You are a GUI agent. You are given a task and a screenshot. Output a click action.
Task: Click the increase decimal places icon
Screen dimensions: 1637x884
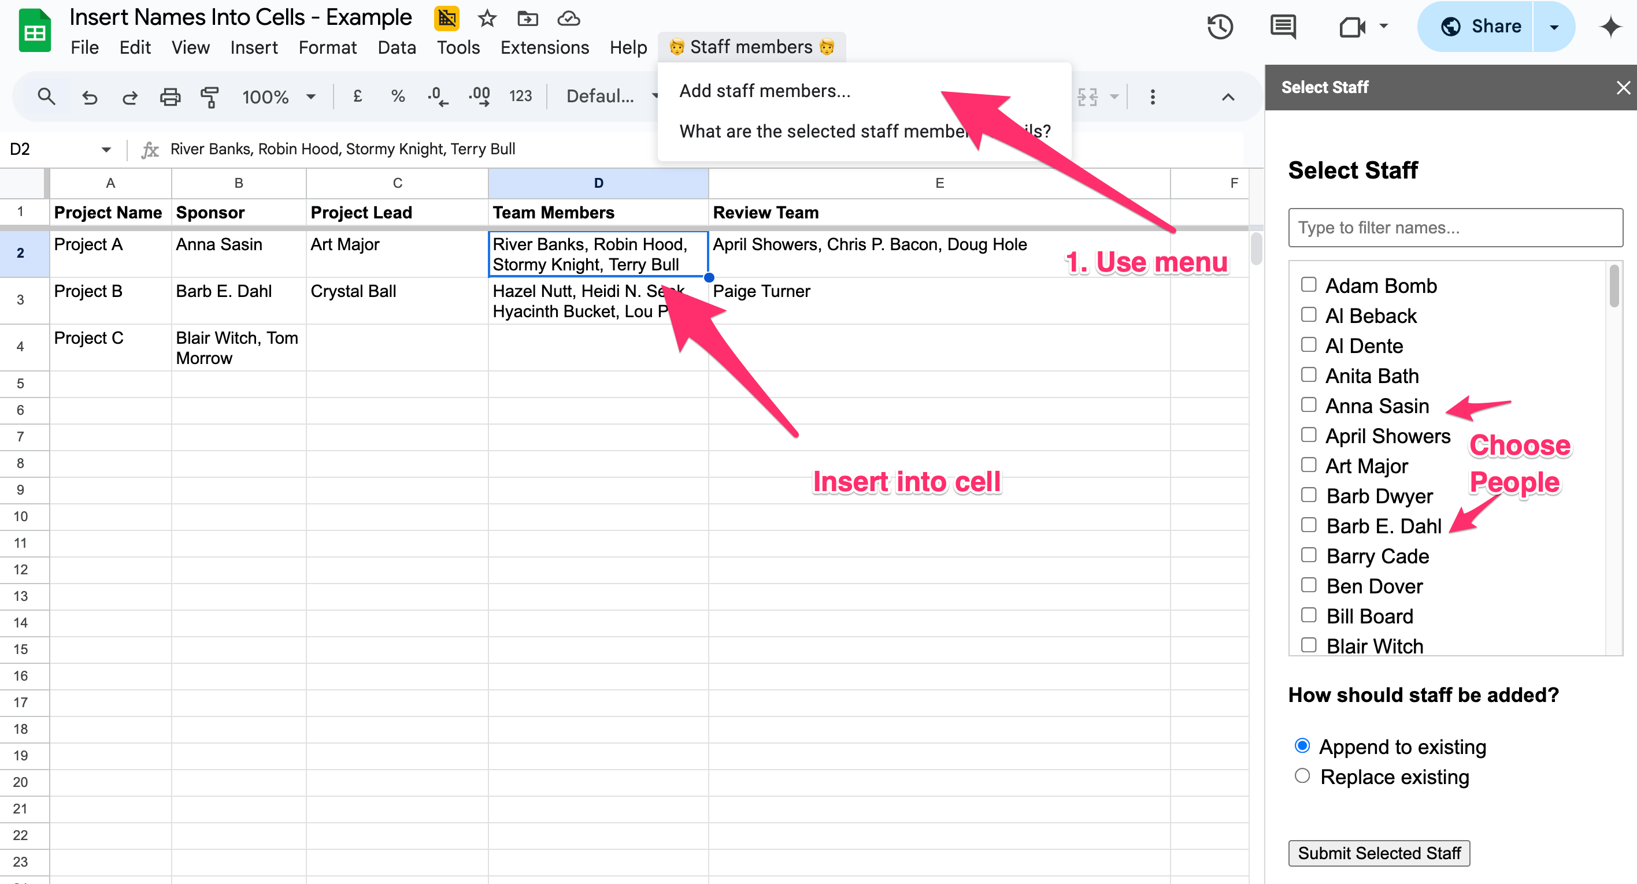coord(479,96)
